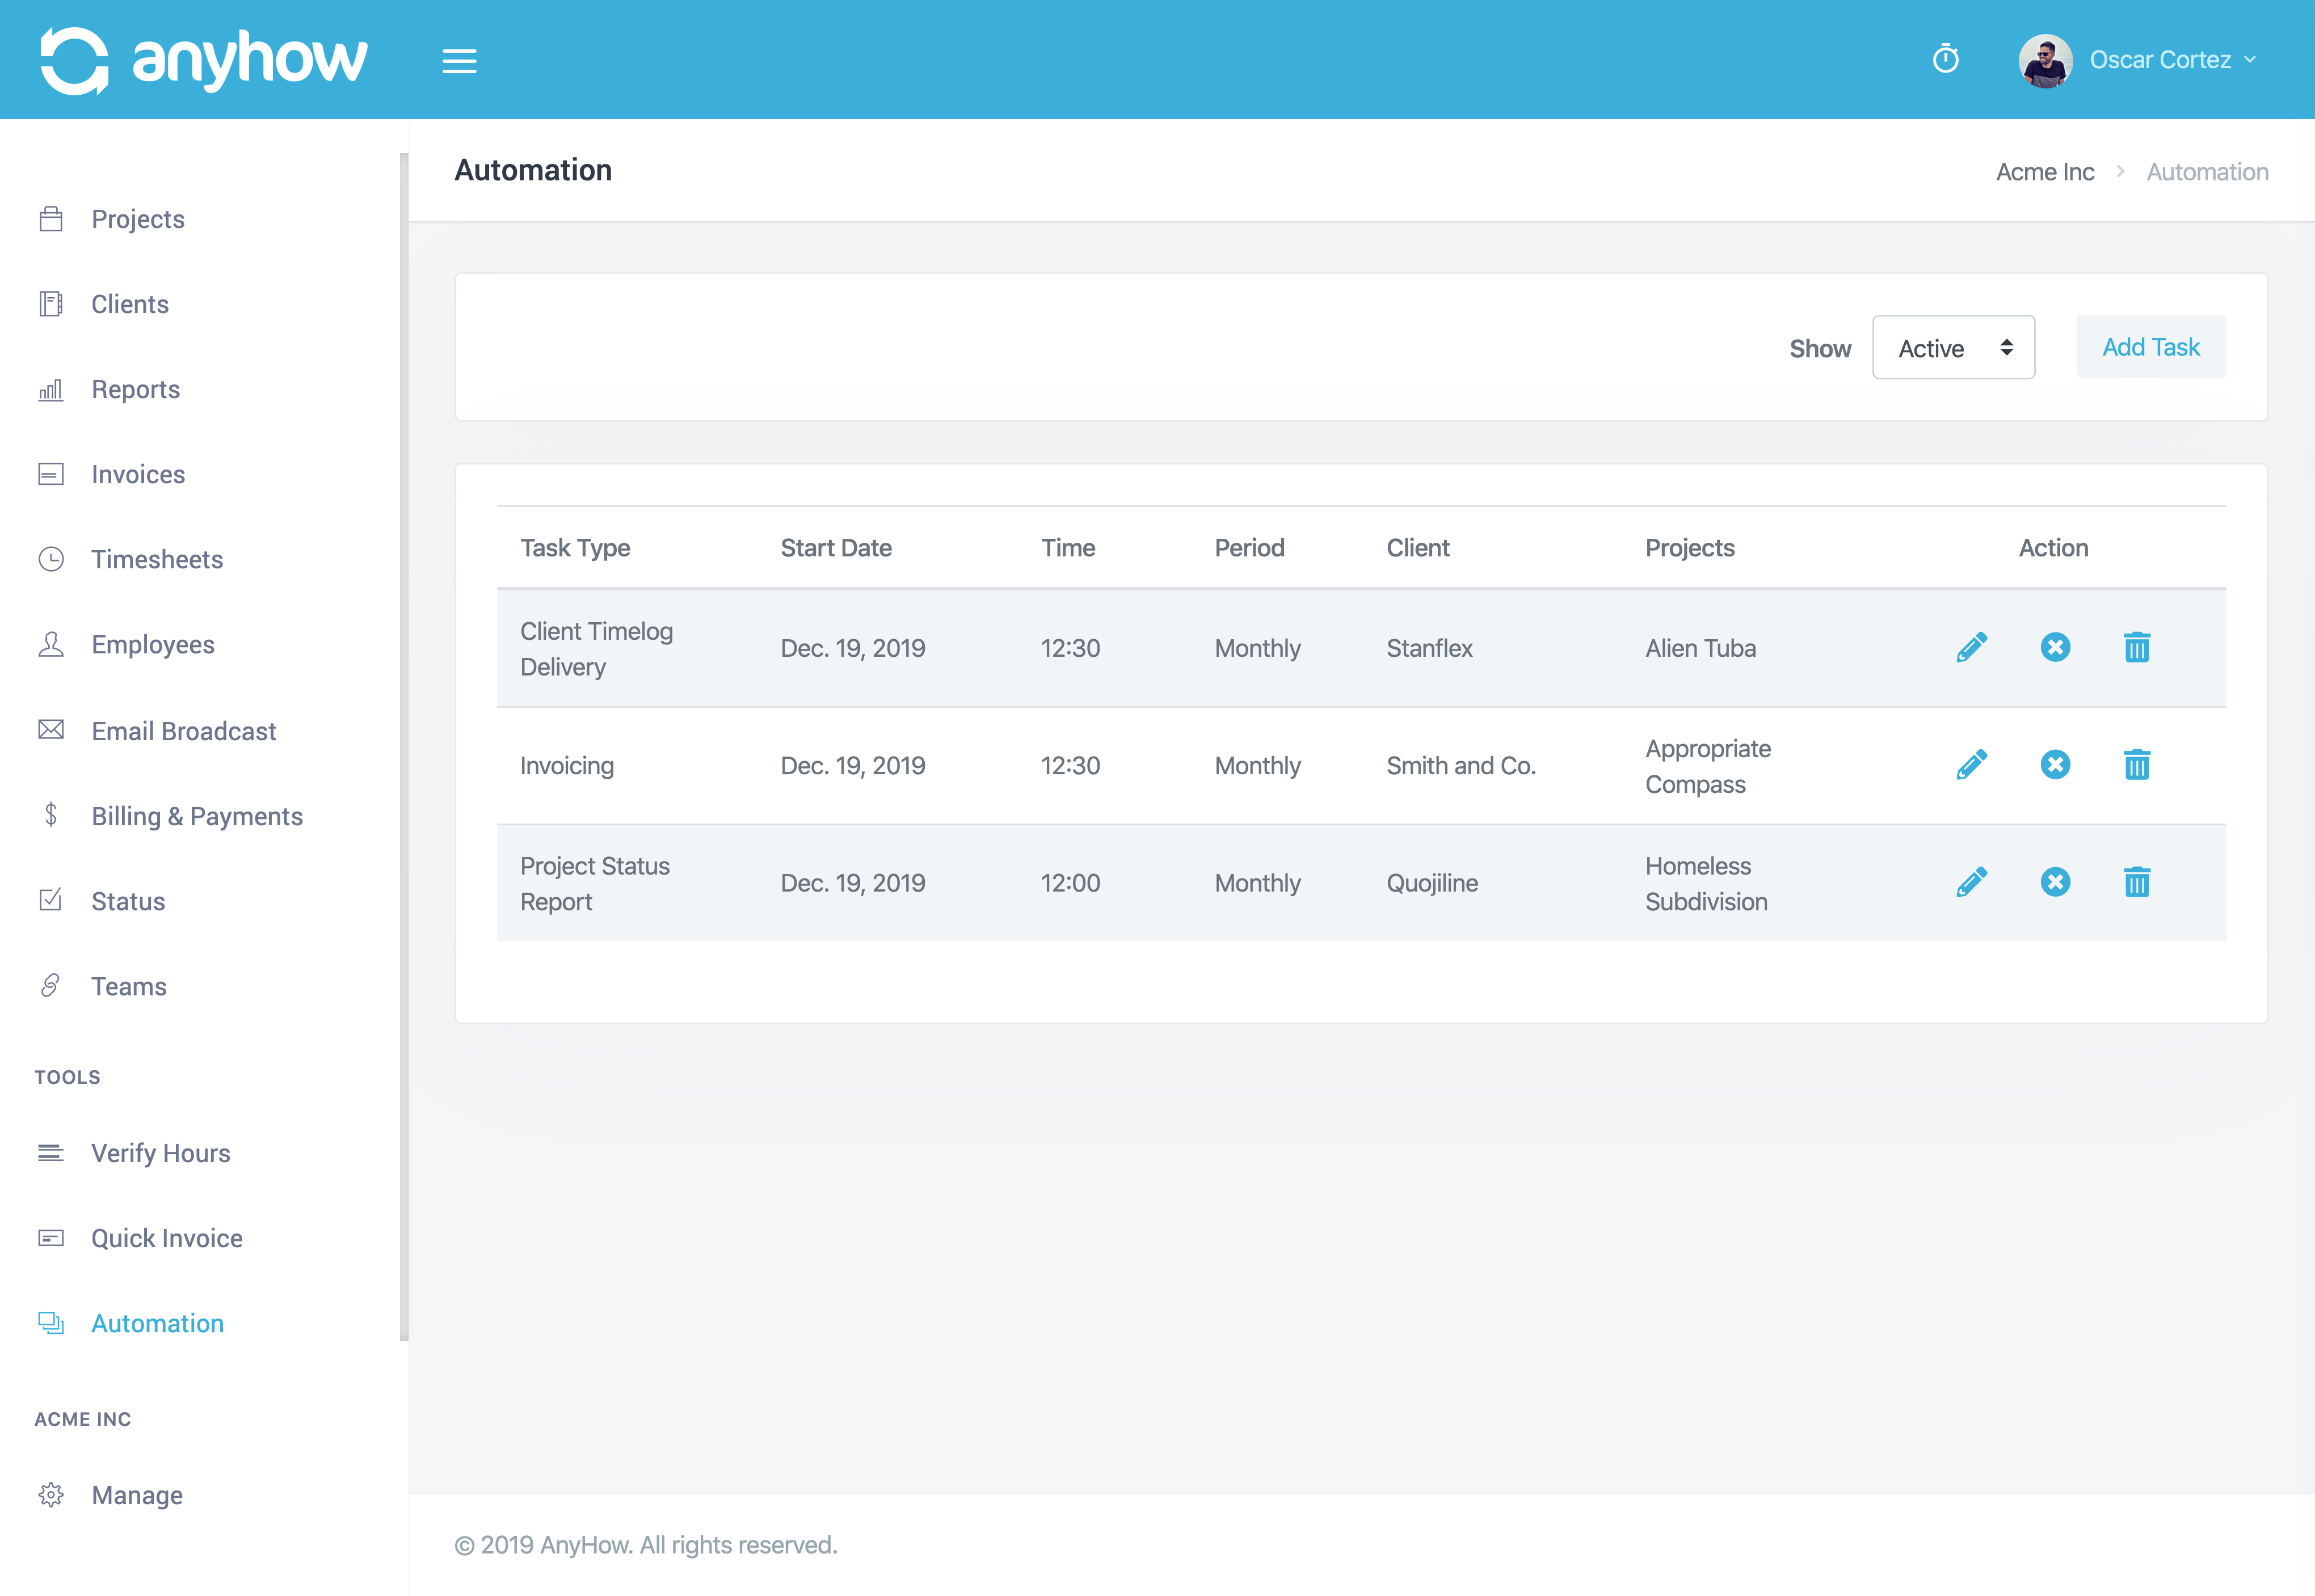Edit the Project Status Report task
The image size is (2315, 1596).
tap(1972, 882)
